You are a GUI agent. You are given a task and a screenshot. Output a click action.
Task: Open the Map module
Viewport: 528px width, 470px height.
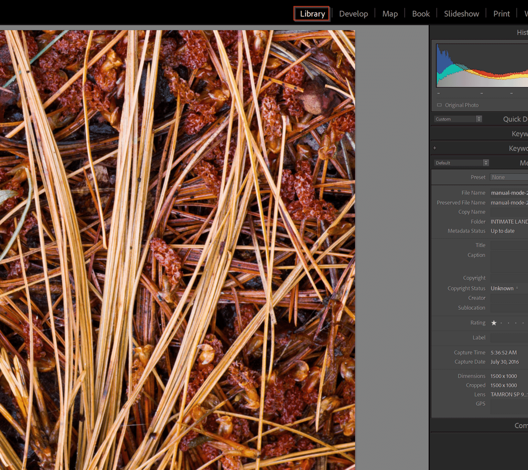390,13
